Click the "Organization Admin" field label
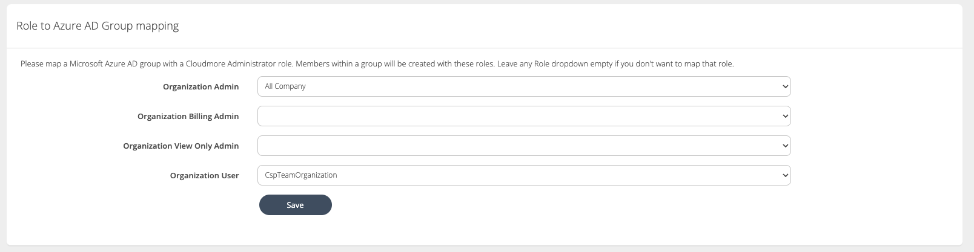The height and width of the screenshot is (252, 974). point(200,86)
